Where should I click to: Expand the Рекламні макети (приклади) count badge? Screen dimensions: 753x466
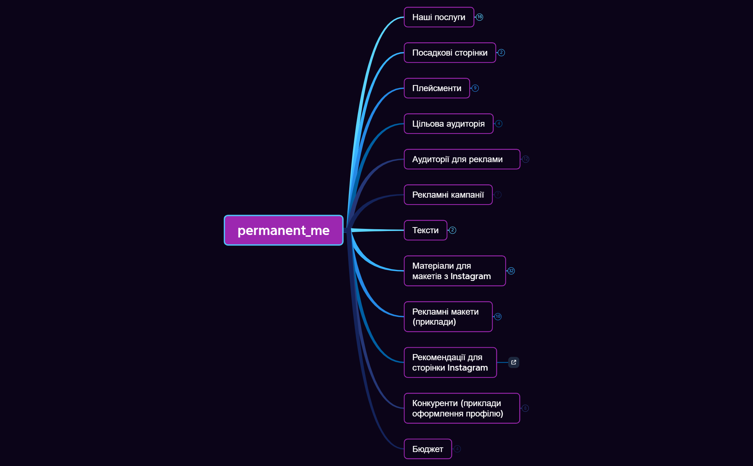pyautogui.click(x=498, y=316)
